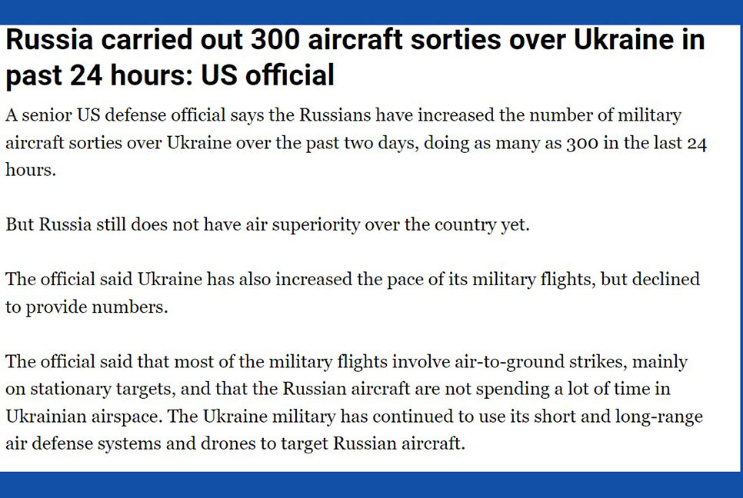This screenshot has width=743, height=498.
Task: Click the words "military flights" in the third paragraph
Action: (533, 279)
